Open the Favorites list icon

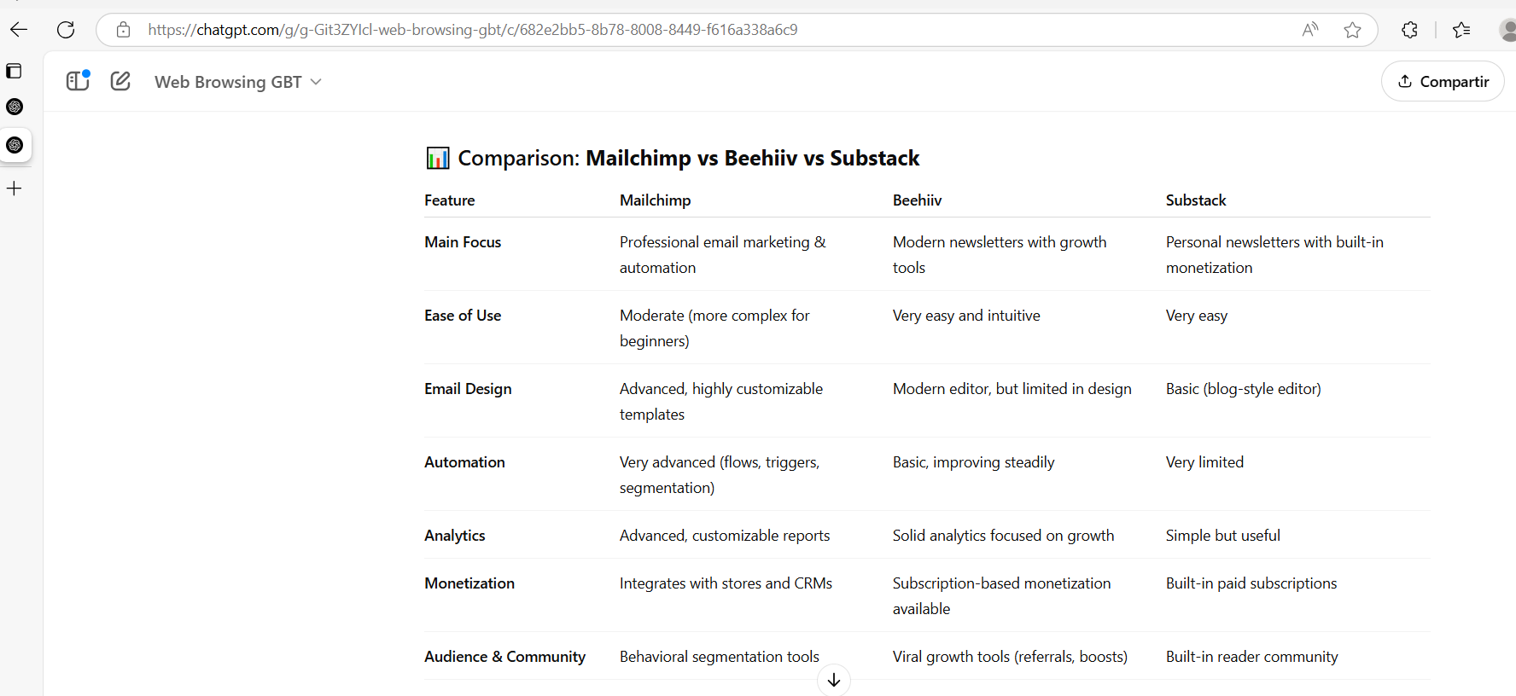click(1461, 30)
